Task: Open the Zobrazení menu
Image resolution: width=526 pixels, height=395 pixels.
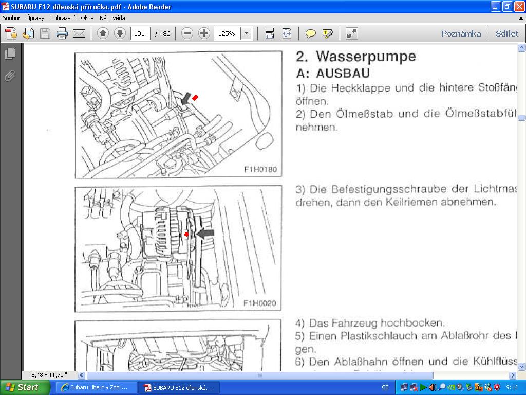Action: click(63, 18)
